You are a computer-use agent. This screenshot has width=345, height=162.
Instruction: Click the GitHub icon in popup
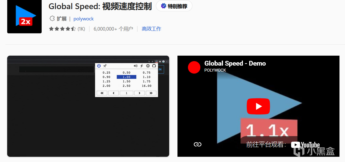coord(154,66)
